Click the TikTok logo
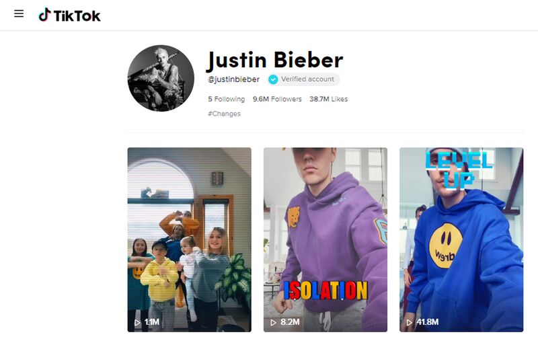538x343 pixels. [69, 15]
